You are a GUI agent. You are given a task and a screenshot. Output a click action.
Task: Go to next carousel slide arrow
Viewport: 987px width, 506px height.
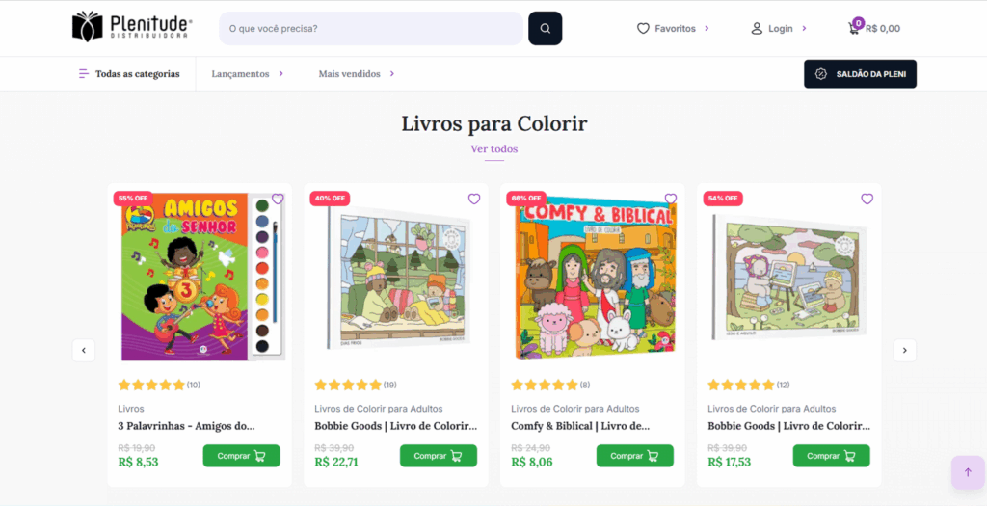(904, 350)
